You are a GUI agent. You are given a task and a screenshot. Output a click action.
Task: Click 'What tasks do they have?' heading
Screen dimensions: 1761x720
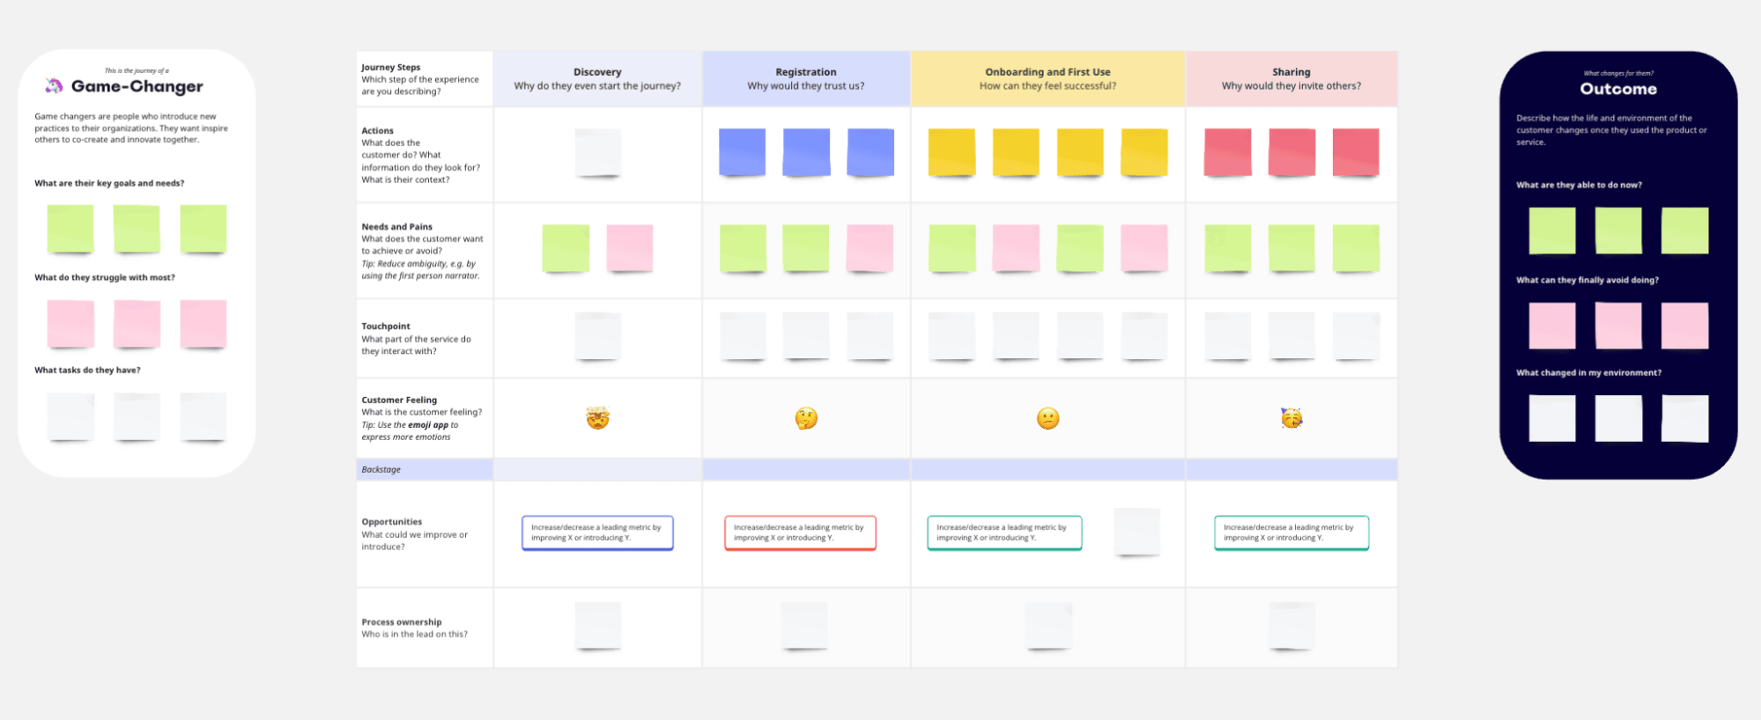coord(87,370)
